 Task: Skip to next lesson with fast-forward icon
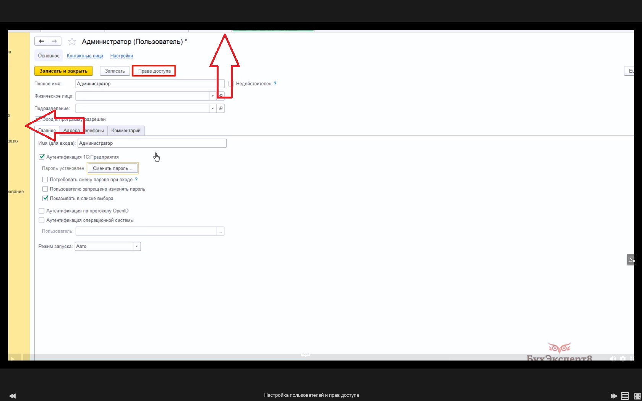click(x=614, y=396)
